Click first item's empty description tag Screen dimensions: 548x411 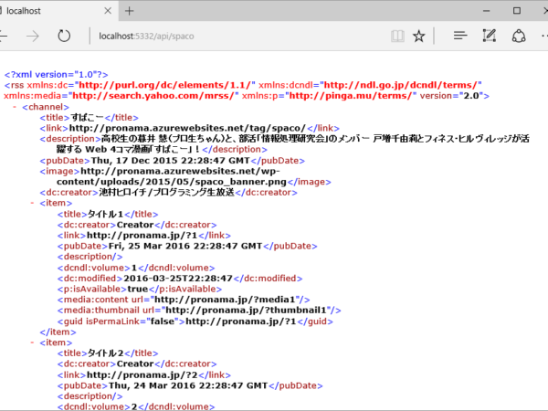90,257
